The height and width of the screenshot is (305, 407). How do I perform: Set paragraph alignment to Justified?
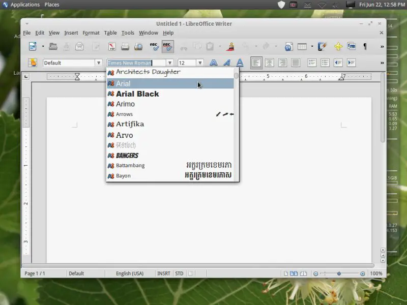(296, 63)
